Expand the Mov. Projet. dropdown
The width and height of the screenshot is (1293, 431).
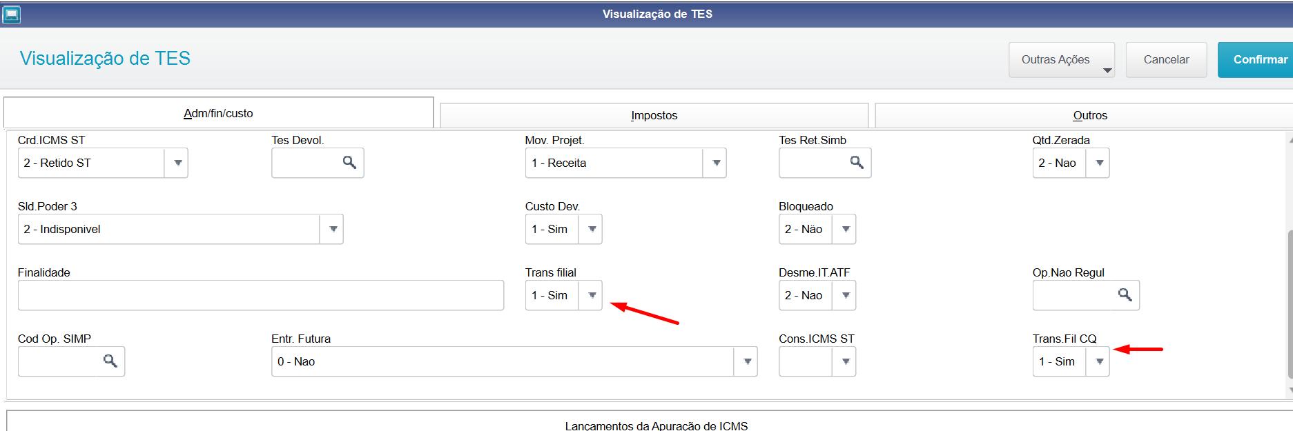pyautogui.click(x=715, y=163)
